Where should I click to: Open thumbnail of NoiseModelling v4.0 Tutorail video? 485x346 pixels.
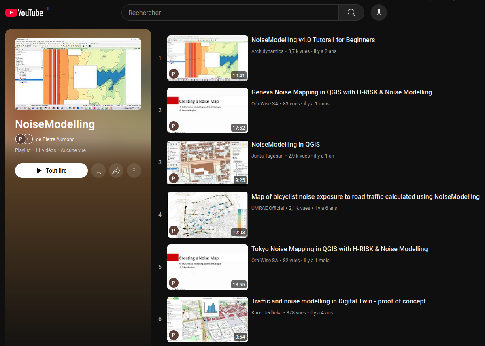[x=208, y=58]
